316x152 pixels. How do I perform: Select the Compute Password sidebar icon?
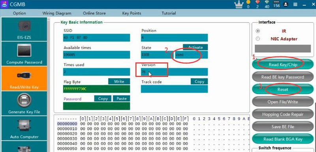pyautogui.click(x=24, y=54)
